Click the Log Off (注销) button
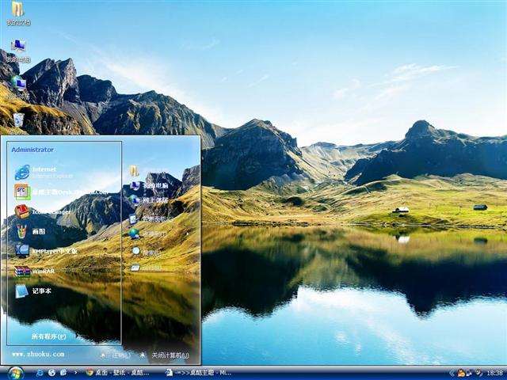This screenshot has height=380, width=507. (116, 355)
